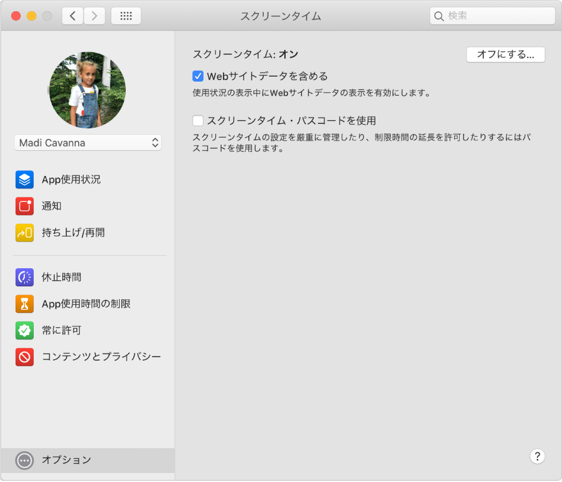
Task: Click the スクリーンタイム: オン status text
Action: pos(246,55)
